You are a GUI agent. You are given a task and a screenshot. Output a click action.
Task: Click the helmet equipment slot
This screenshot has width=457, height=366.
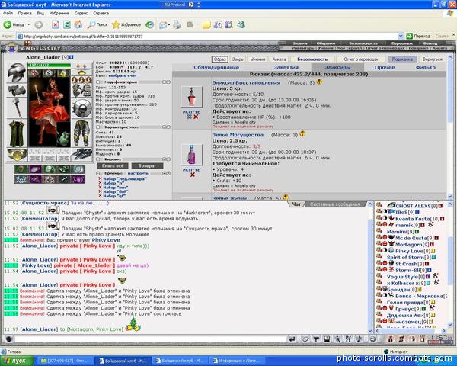point(17,72)
